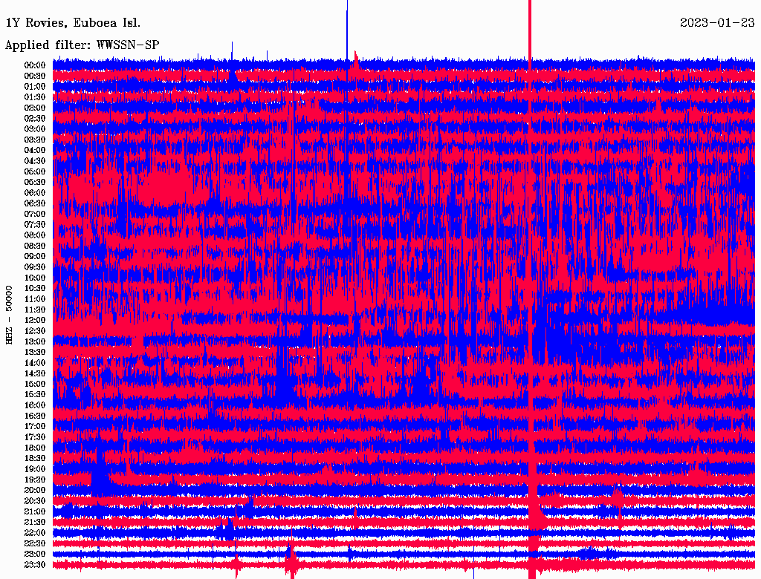
Task: Select the 23:30 time label
Action: coord(35,565)
